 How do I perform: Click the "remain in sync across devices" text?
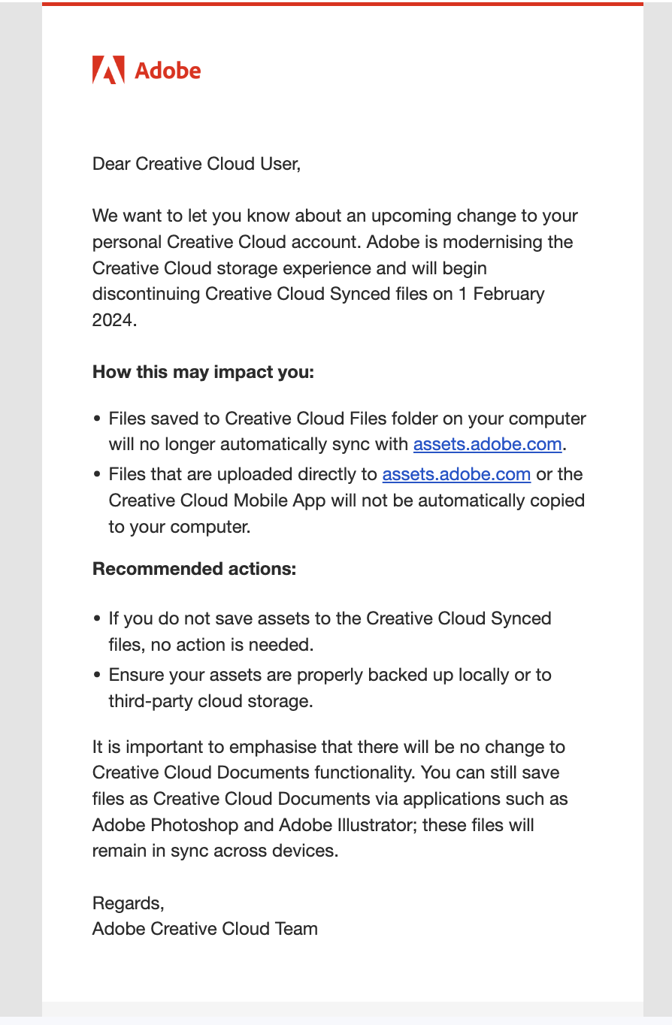pyautogui.click(x=215, y=851)
